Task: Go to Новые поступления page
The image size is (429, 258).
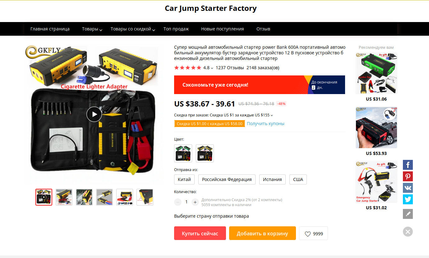Action: (223, 29)
